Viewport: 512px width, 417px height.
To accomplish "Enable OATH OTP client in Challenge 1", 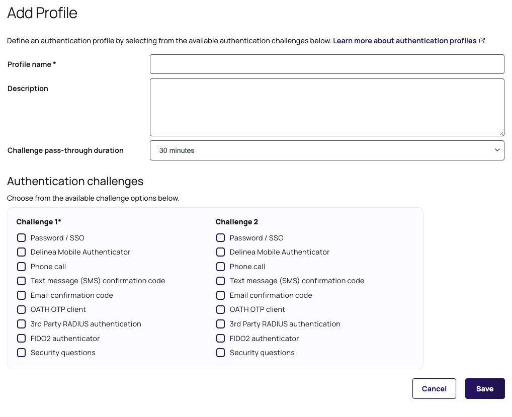I will (x=21, y=309).
